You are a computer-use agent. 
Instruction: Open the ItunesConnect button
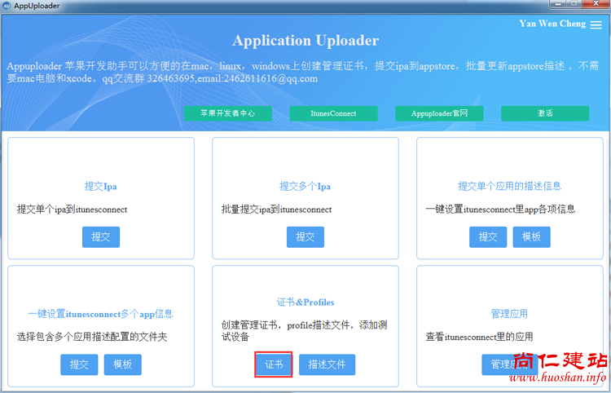pos(334,113)
